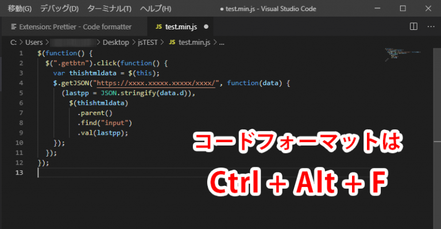Screen dimensions: 441x229
Task: Maximize the Visual Studio Code window
Action: pos(403,9)
